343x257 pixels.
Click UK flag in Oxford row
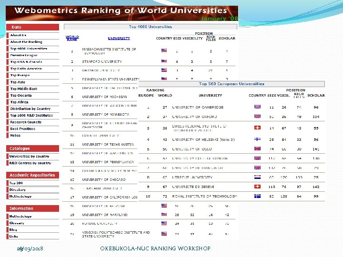click(x=257, y=116)
